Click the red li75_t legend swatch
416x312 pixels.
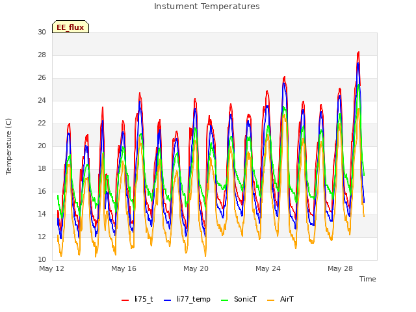[125, 300]
